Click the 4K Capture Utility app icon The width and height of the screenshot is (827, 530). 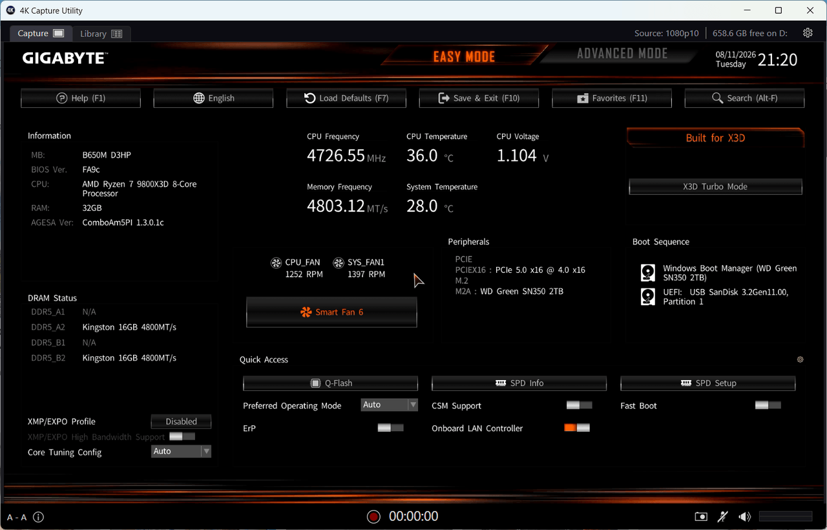point(10,10)
